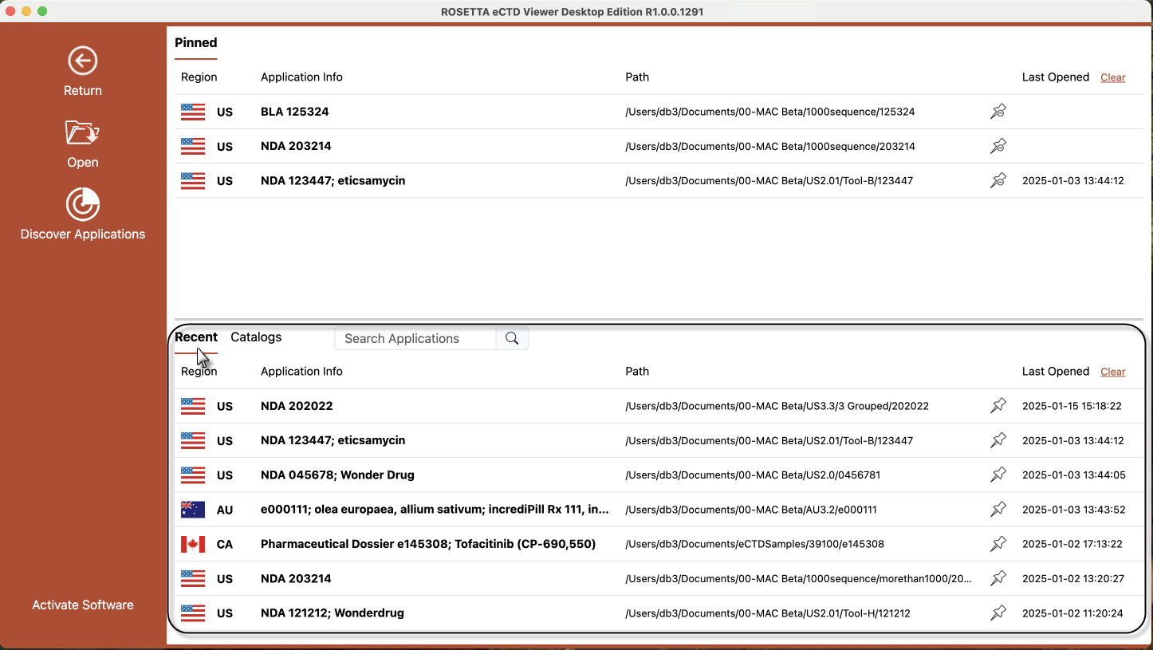The image size is (1153, 650).
Task: Pin NDA 121212 Wonderdrug entry
Action: [x=998, y=613]
